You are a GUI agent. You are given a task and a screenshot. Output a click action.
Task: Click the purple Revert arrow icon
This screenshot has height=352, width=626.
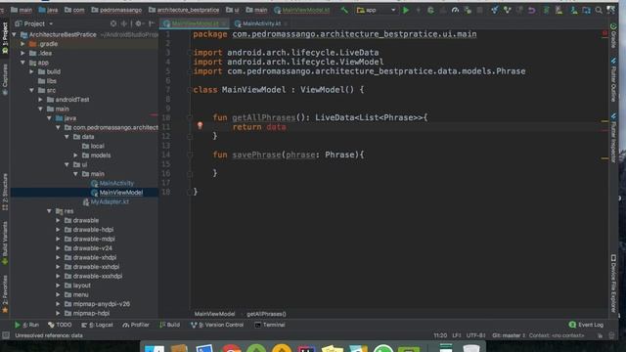531,10
